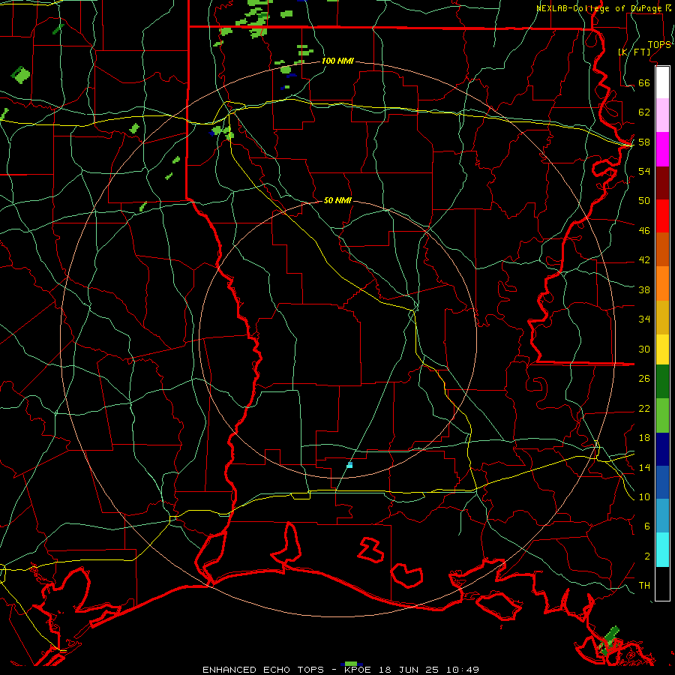Image resolution: width=675 pixels, height=675 pixels.
Task: Click the '10:49' timestamp
Action: point(462,670)
